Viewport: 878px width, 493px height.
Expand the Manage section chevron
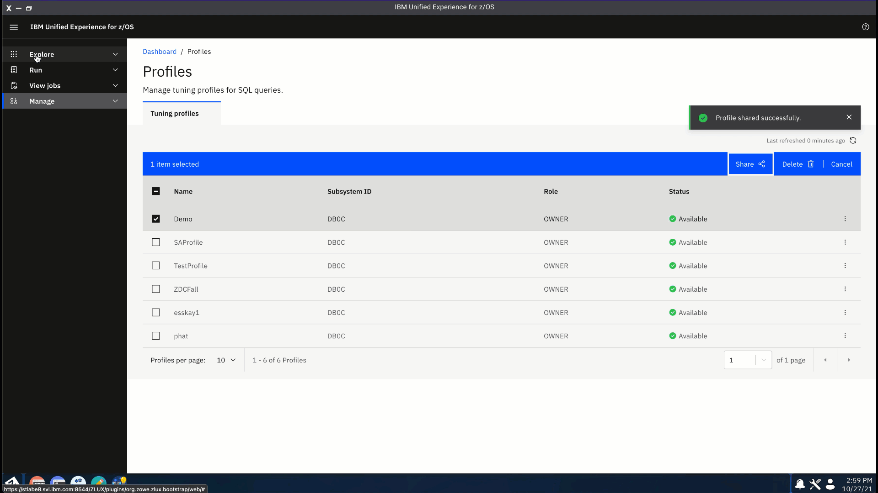115,101
